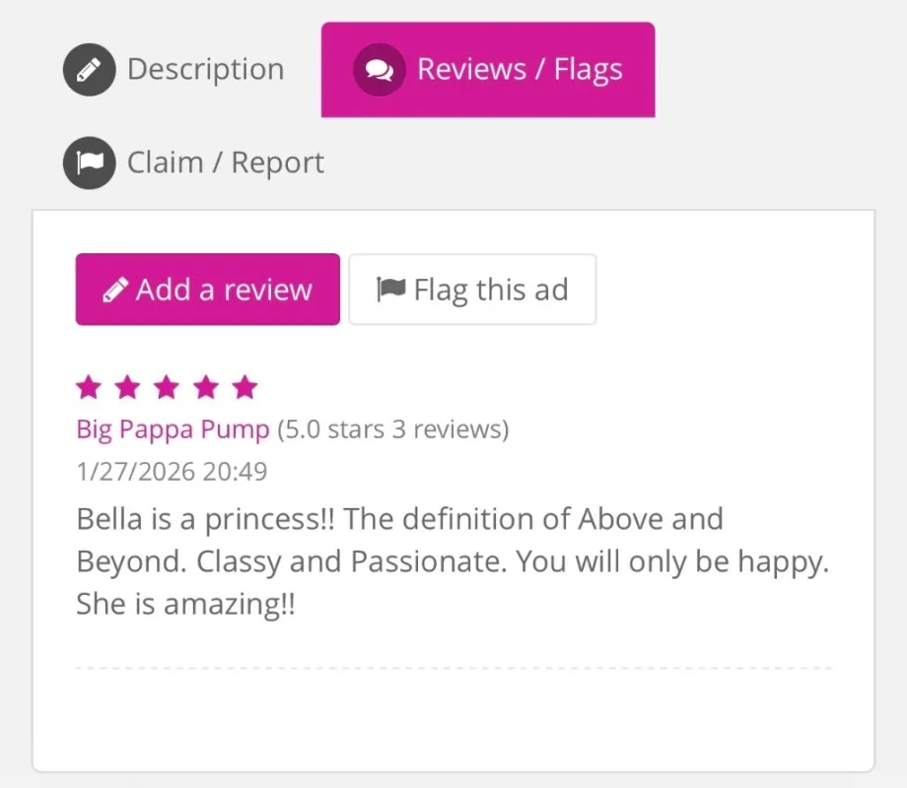Click the chat bubbles icon on Reviews tab
Image resolution: width=907 pixels, height=788 pixels.
(379, 70)
